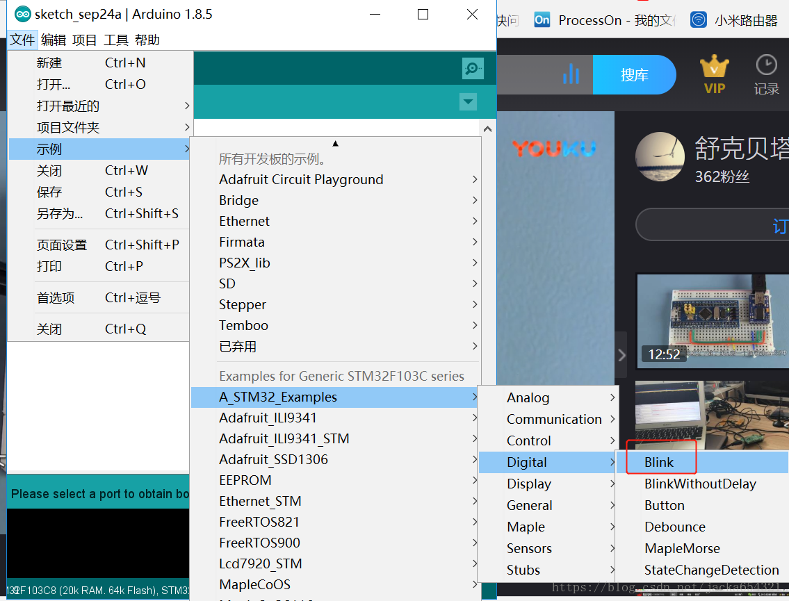Click the 搜库 search button

pyautogui.click(x=634, y=75)
